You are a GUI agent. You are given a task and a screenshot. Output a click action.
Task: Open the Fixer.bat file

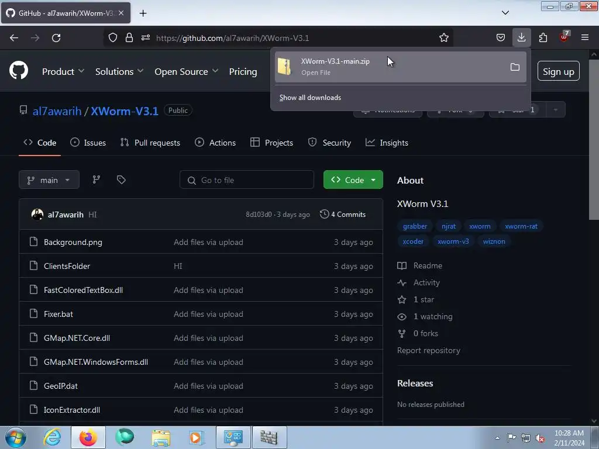point(58,314)
